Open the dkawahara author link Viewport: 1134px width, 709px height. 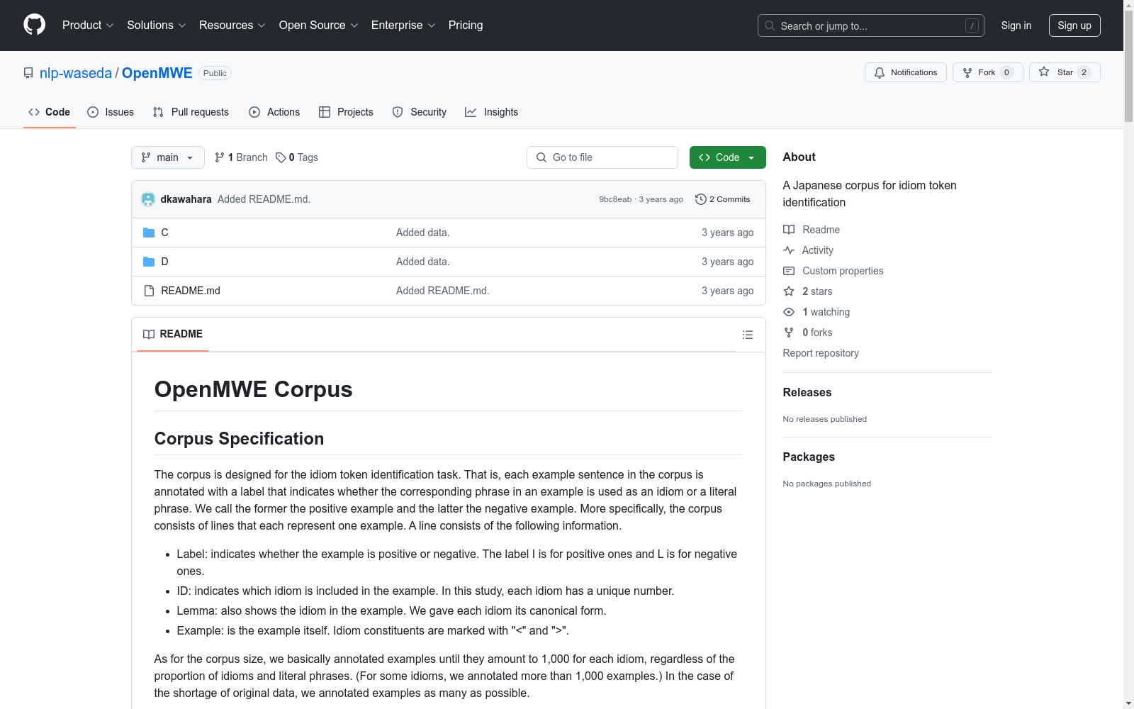186,199
